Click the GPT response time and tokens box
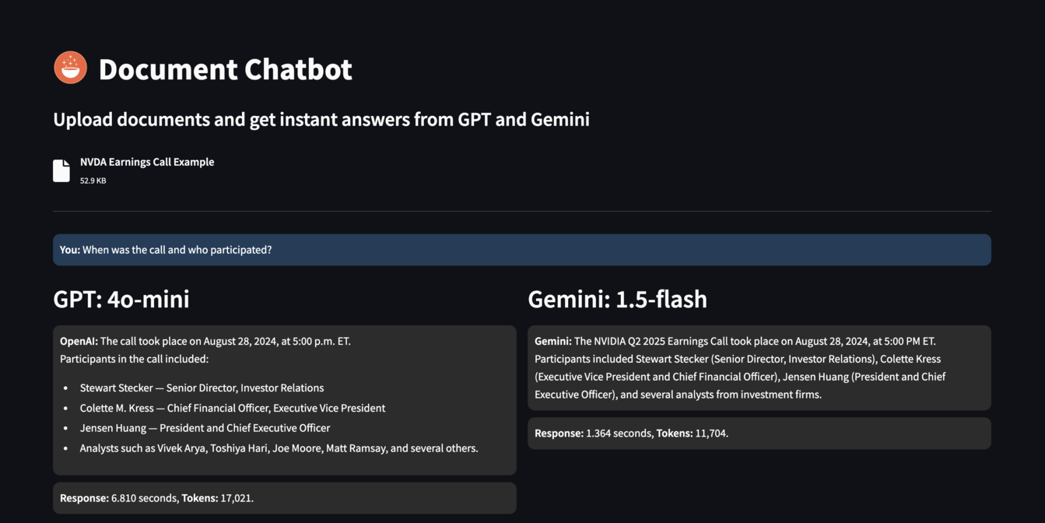Screen dimensions: 1045x523 click(x=284, y=498)
